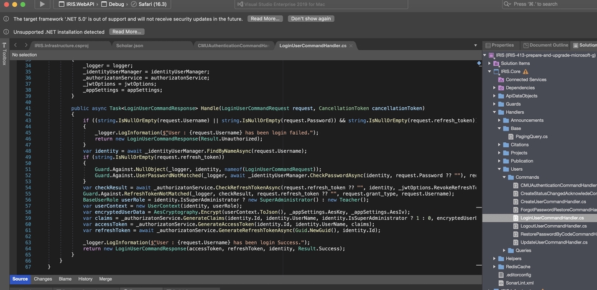Click the search field in the toolbar
The image size is (597, 290).
[x=549, y=4]
